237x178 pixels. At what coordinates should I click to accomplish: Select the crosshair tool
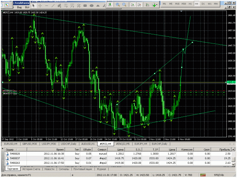click(x=40, y=6)
